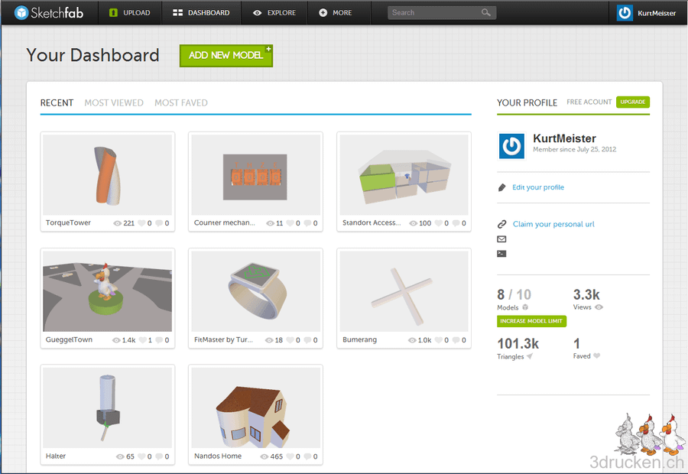Click the embed code icon below the envelope
This screenshot has height=474, width=688.
(x=501, y=253)
